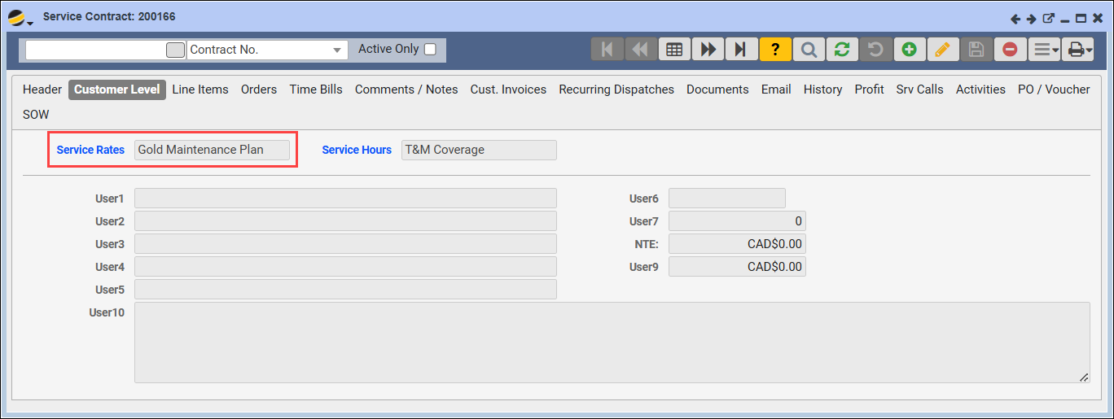Go to the first record
1114x419 pixels.
pyautogui.click(x=607, y=50)
